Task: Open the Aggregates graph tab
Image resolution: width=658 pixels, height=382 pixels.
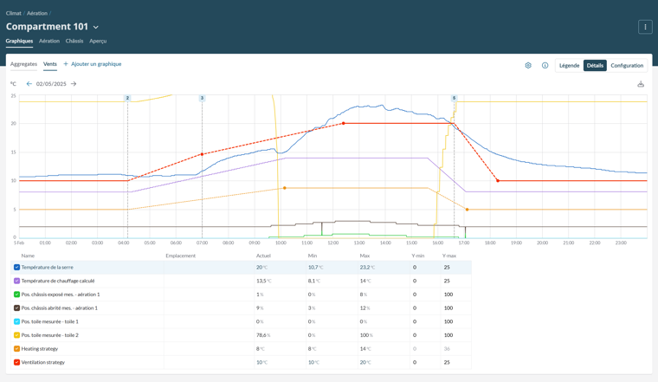Action: [23, 64]
